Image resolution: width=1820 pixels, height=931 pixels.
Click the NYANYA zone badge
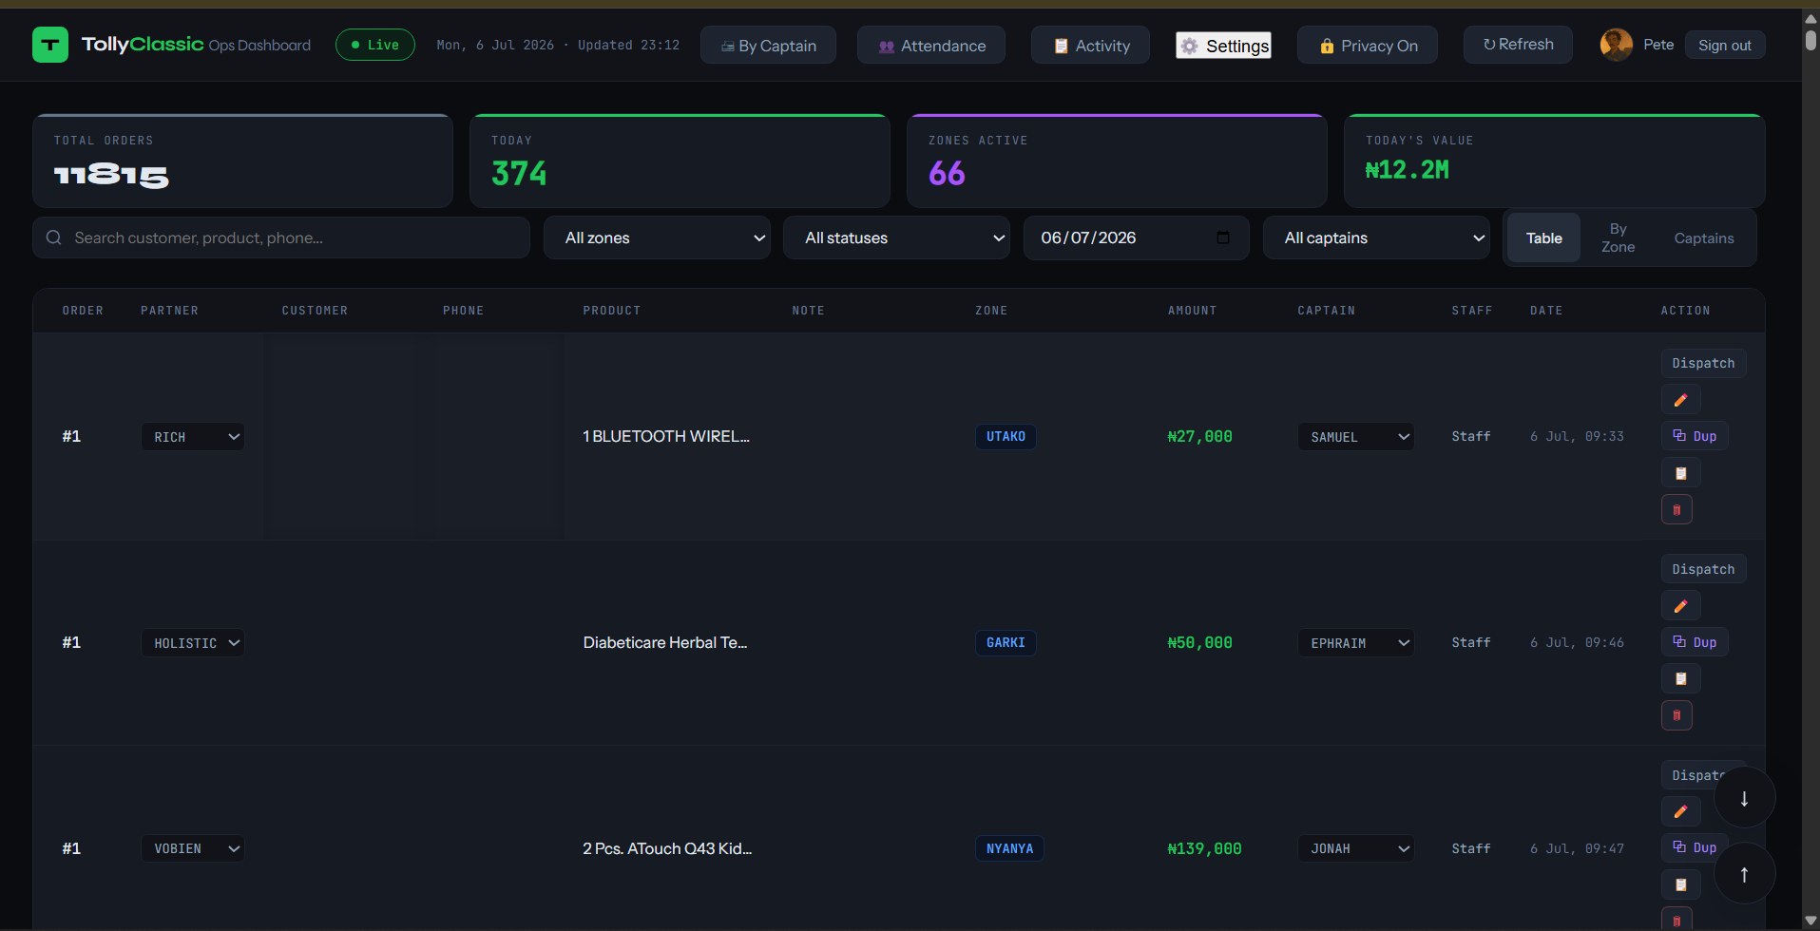coord(1009,848)
